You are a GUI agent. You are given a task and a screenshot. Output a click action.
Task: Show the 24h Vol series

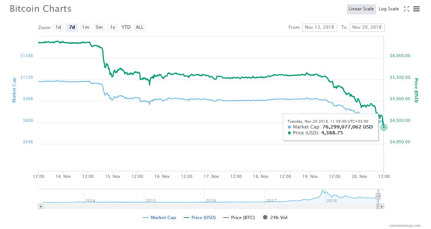pos(275,218)
